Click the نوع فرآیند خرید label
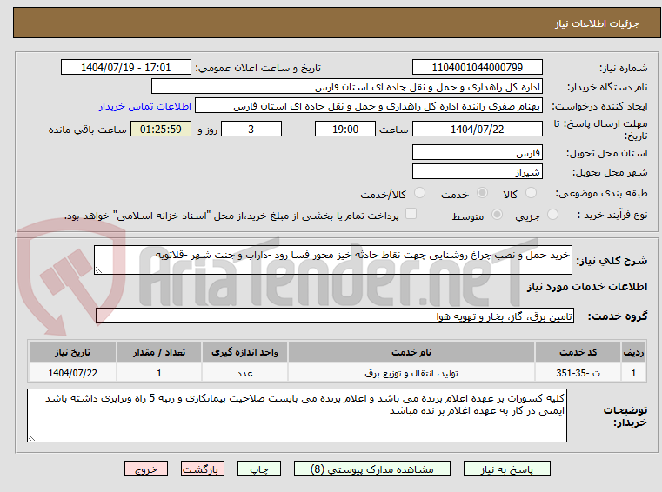 pos(612,216)
